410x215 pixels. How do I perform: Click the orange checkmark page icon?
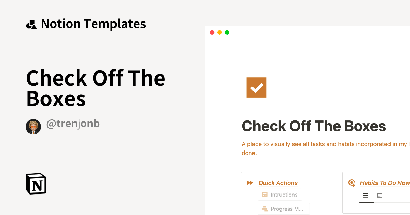(x=257, y=88)
